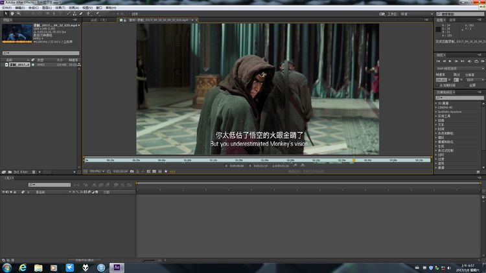Select the Selection arrow tool
Screen dimensions: 486x273
pos(6,14)
